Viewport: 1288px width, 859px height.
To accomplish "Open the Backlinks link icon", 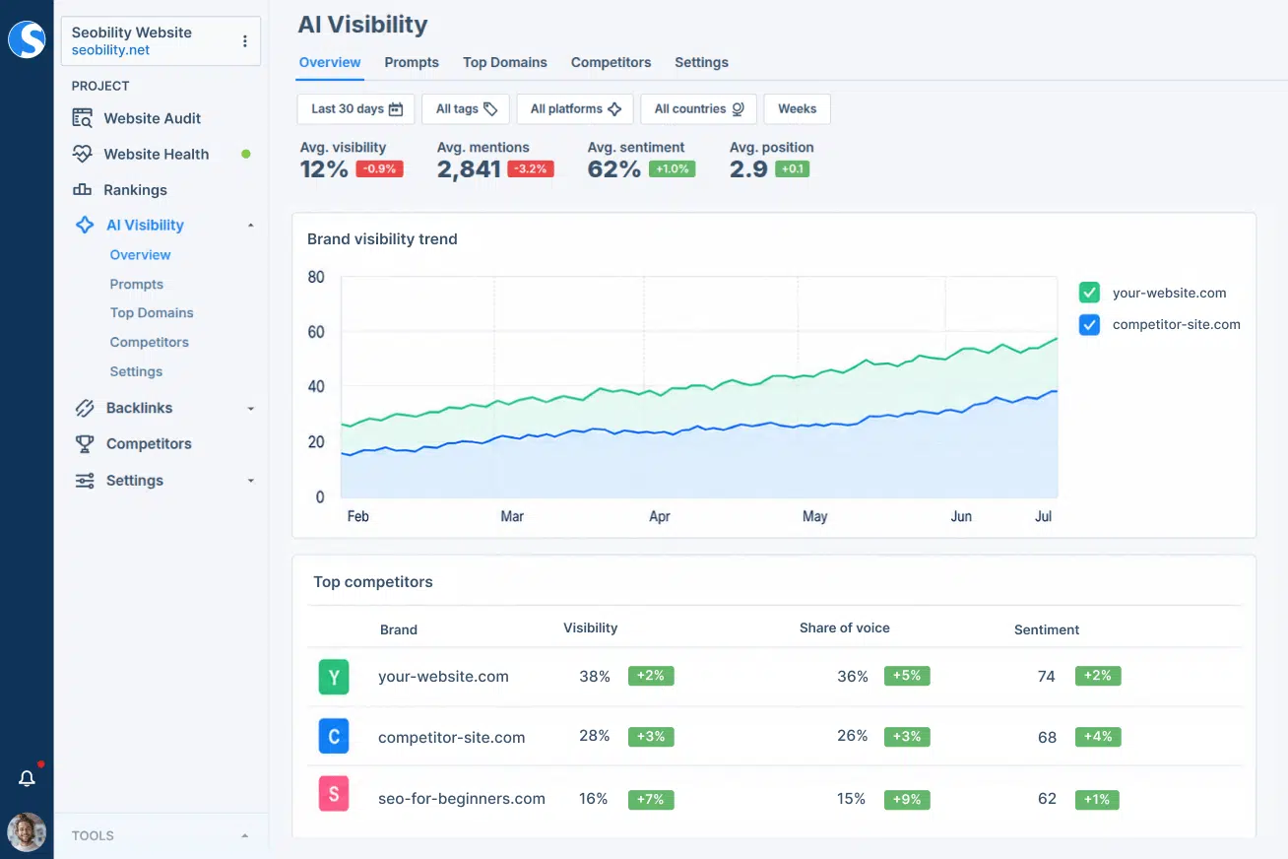I will click(x=86, y=408).
